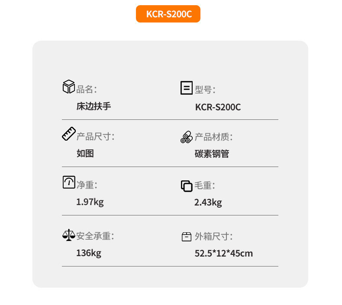Screen dimensions: 342x305
Task: Click the balance scale icon beside 安全承重
Action: (x=68, y=235)
